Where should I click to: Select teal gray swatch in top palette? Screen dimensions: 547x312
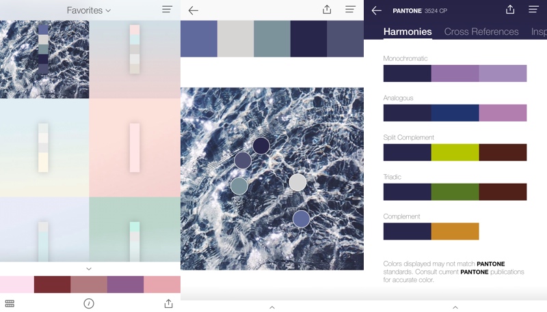pos(272,39)
